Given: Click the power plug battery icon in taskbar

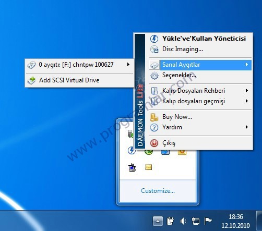Looking at the screenshot, I should [x=170, y=221].
